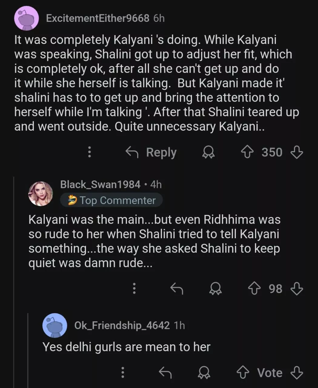Click reply arrow on Black_Swan1984's comment
Screen dimensions: 318x388
coord(177,289)
